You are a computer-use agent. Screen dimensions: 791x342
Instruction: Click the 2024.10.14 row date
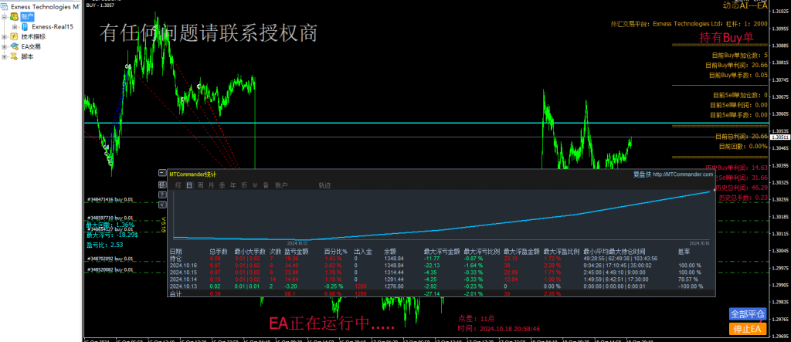coord(183,279)
